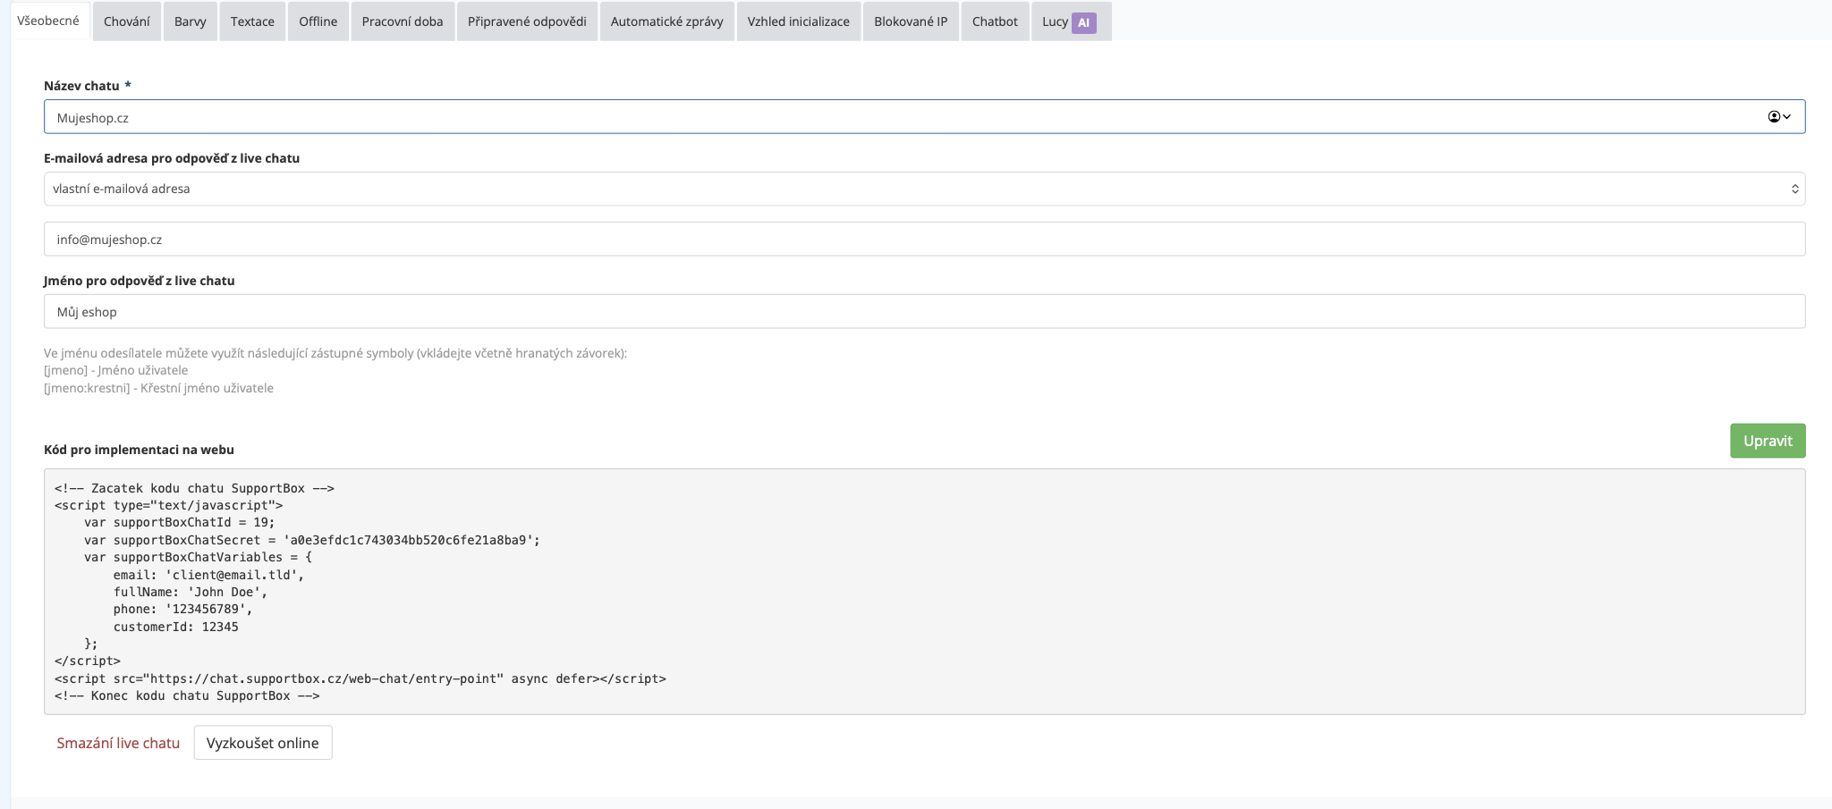Click the fullName: 'John Doe' code line
The height and width of the screenshot is (809, 1832).
tap(191, 592)
